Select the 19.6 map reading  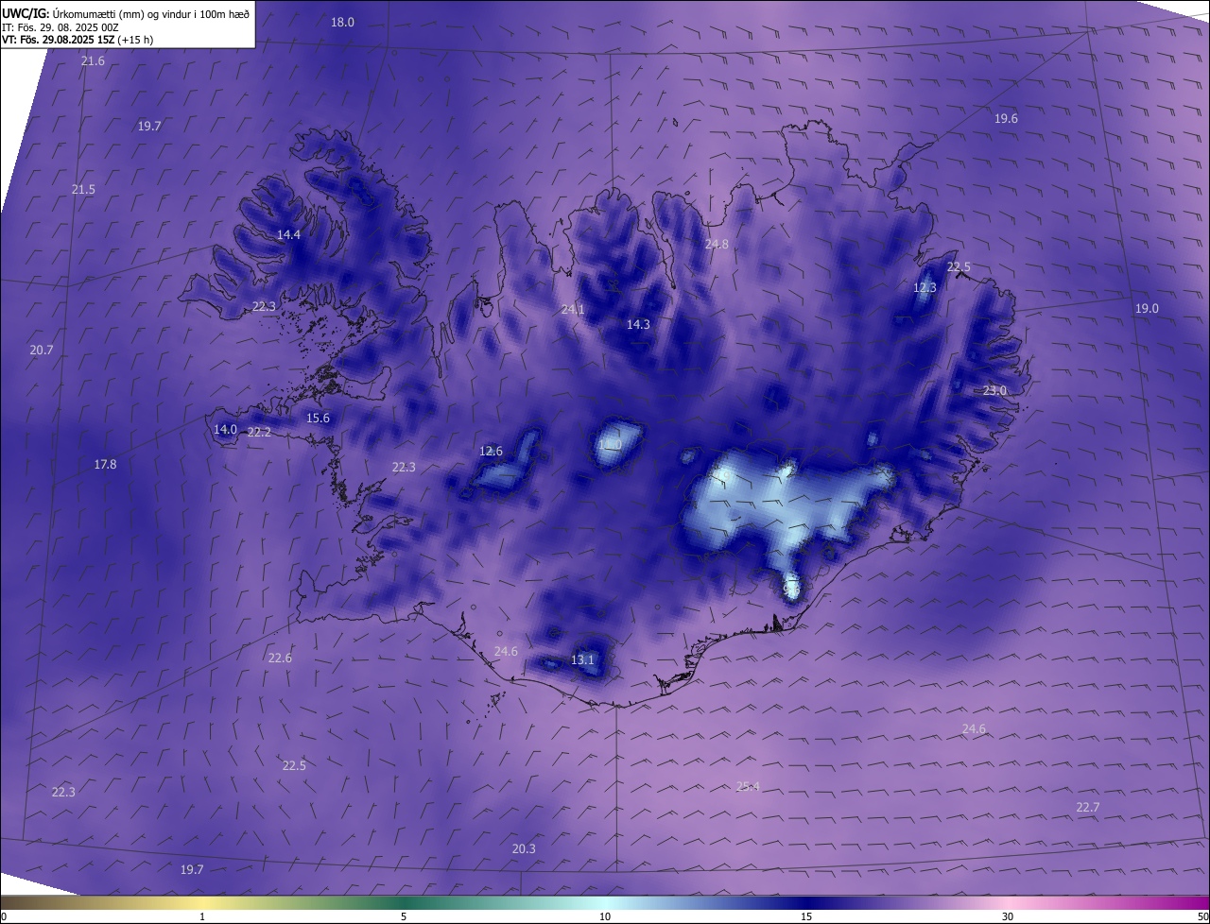pos(1006,118)
